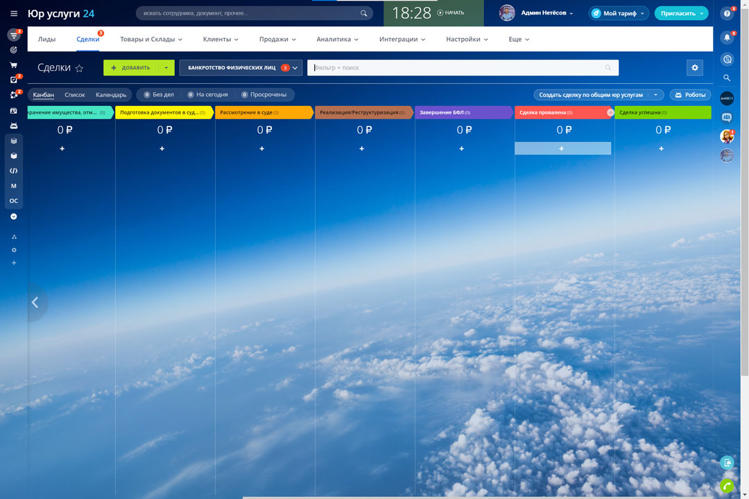
Task: Click the Роботы button
Action: click(x=690, y=95)
